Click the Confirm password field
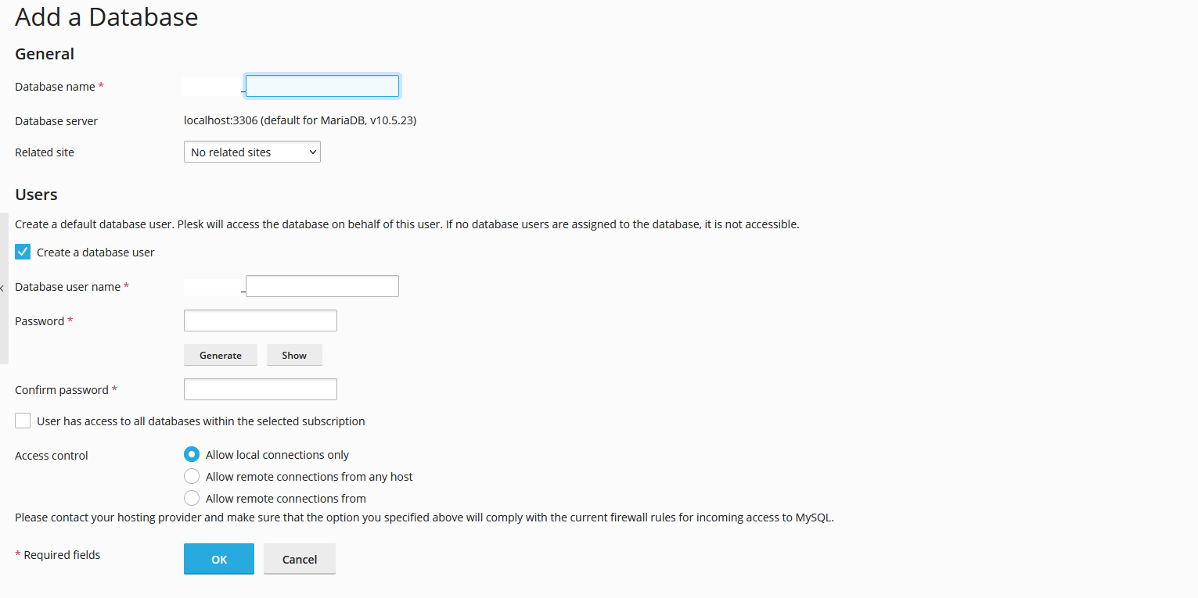 coord(260,389)
